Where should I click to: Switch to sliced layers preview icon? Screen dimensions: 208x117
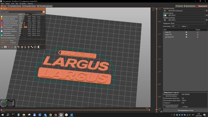[x=11, y=103]
